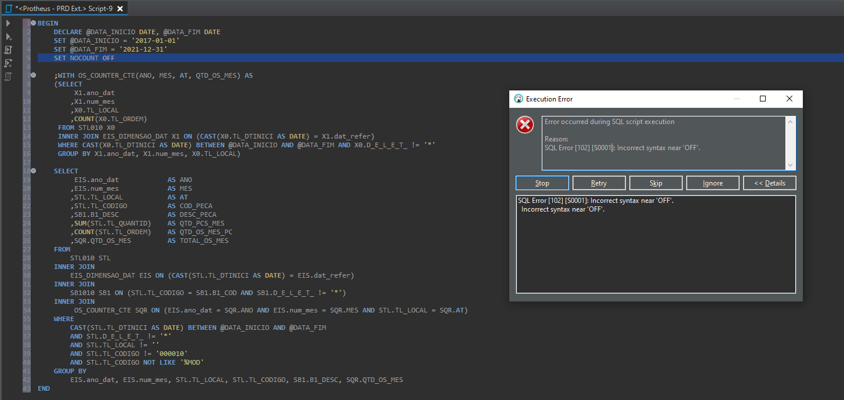Collapse details with << Details button

[x=769, y=183]
